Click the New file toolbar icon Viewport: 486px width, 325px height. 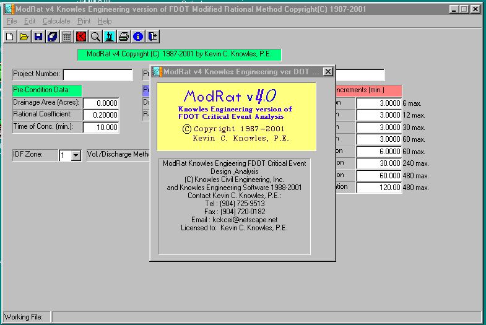[x=10, y=37]
